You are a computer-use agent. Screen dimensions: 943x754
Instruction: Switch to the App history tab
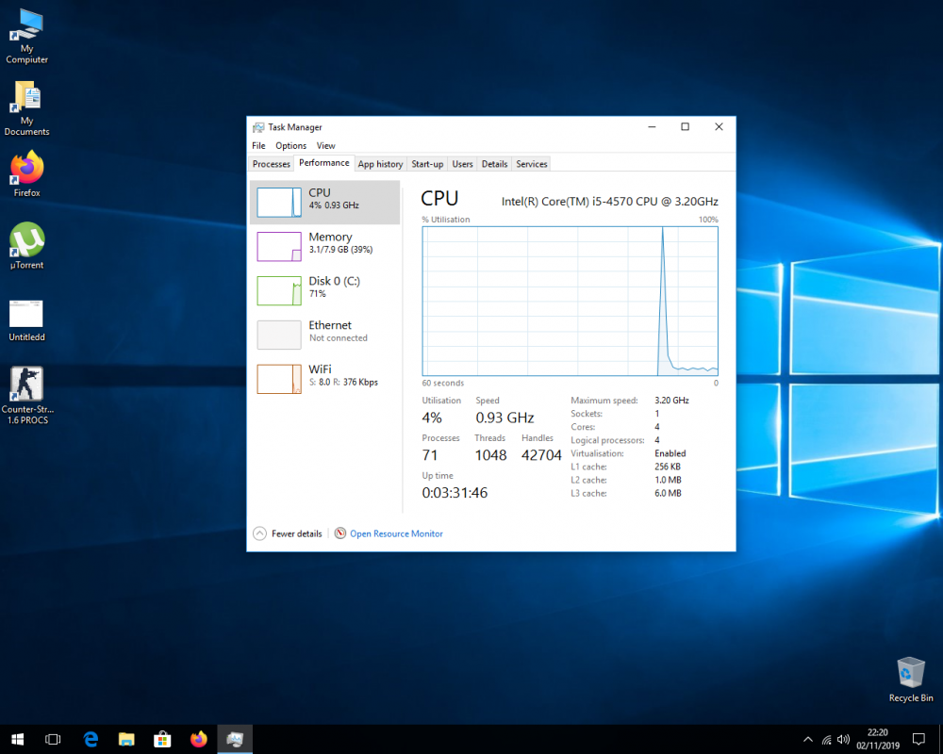[x=380, y=164]
